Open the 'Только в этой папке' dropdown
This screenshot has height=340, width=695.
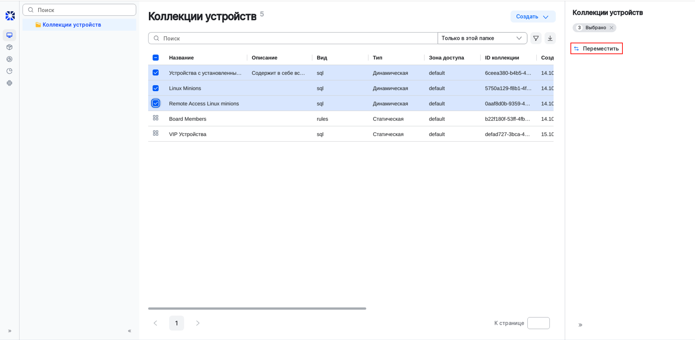482,38
